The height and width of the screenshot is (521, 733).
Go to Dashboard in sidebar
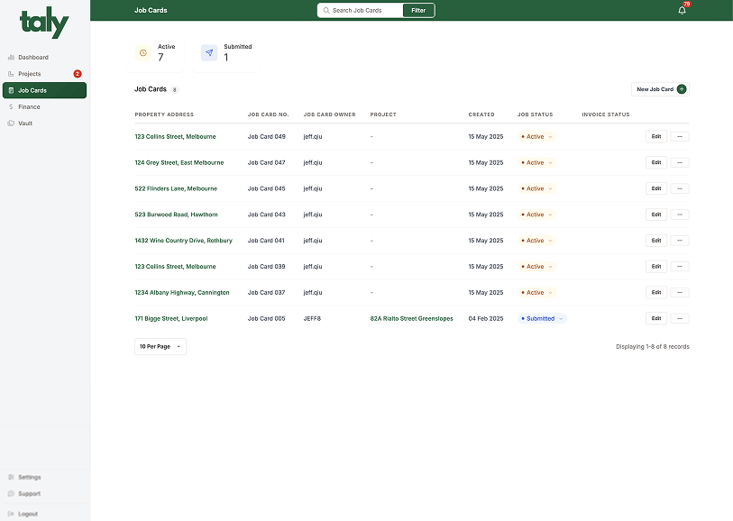coord(44,57)
